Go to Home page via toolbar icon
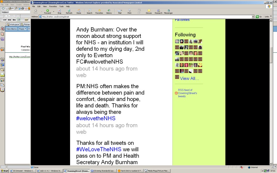The image size is (277, 173). pos(79,11)
